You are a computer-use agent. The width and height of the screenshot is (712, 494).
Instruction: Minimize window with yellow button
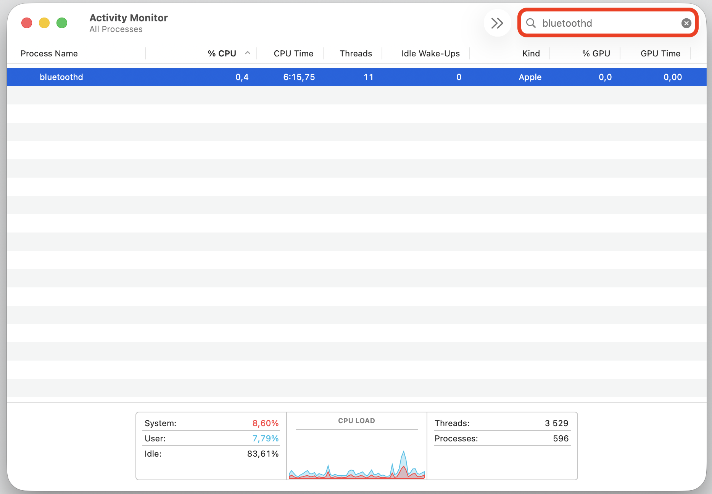point(44,23)
